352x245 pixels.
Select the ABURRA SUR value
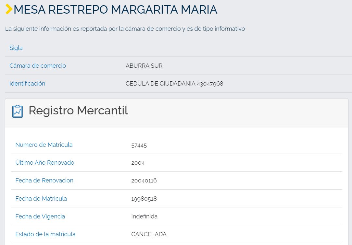point(144,66)
